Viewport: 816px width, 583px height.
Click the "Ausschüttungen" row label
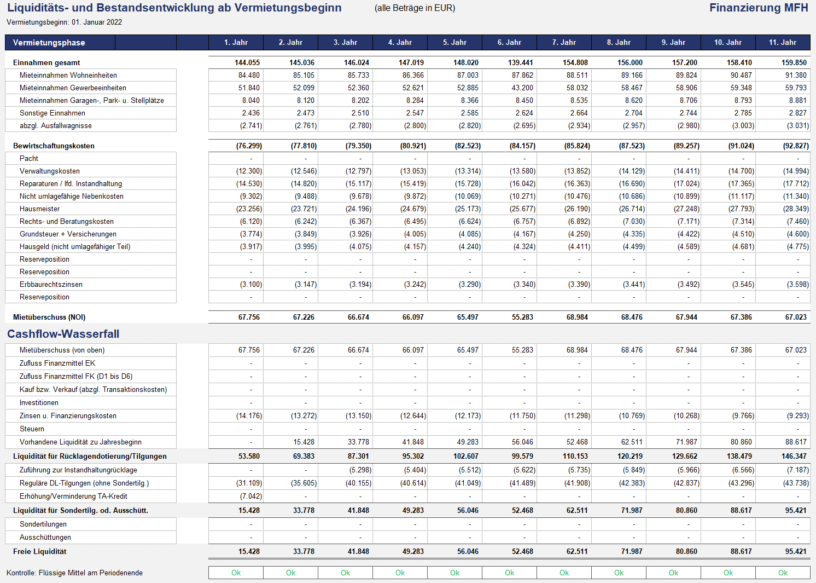point(45,538)
